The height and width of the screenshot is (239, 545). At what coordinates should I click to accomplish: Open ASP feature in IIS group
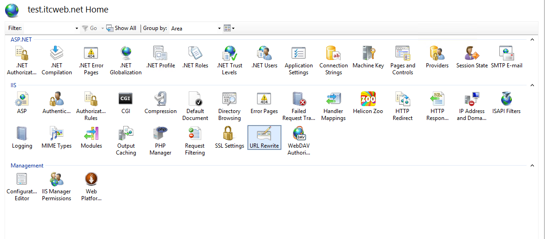tap(22, 103)
